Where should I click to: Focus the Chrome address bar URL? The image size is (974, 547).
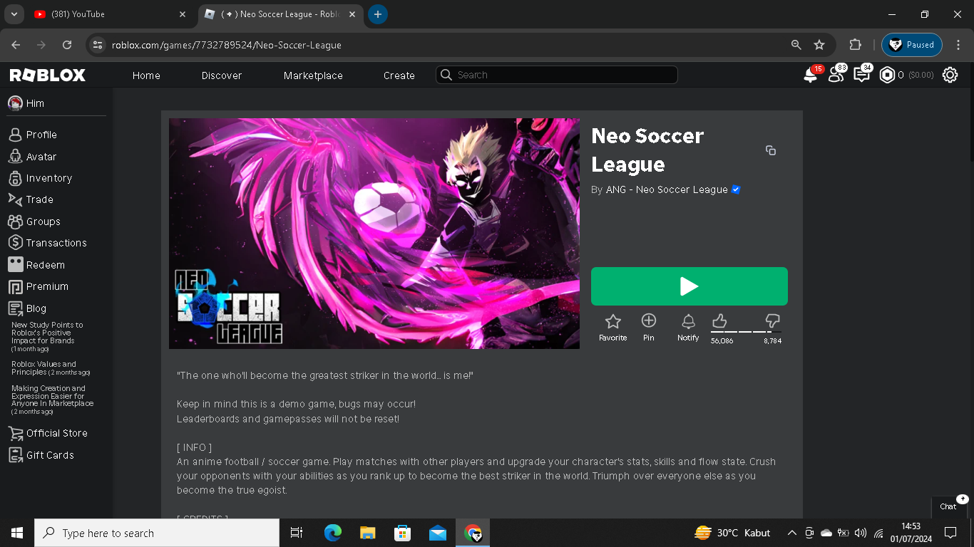(x=227, y=45)
